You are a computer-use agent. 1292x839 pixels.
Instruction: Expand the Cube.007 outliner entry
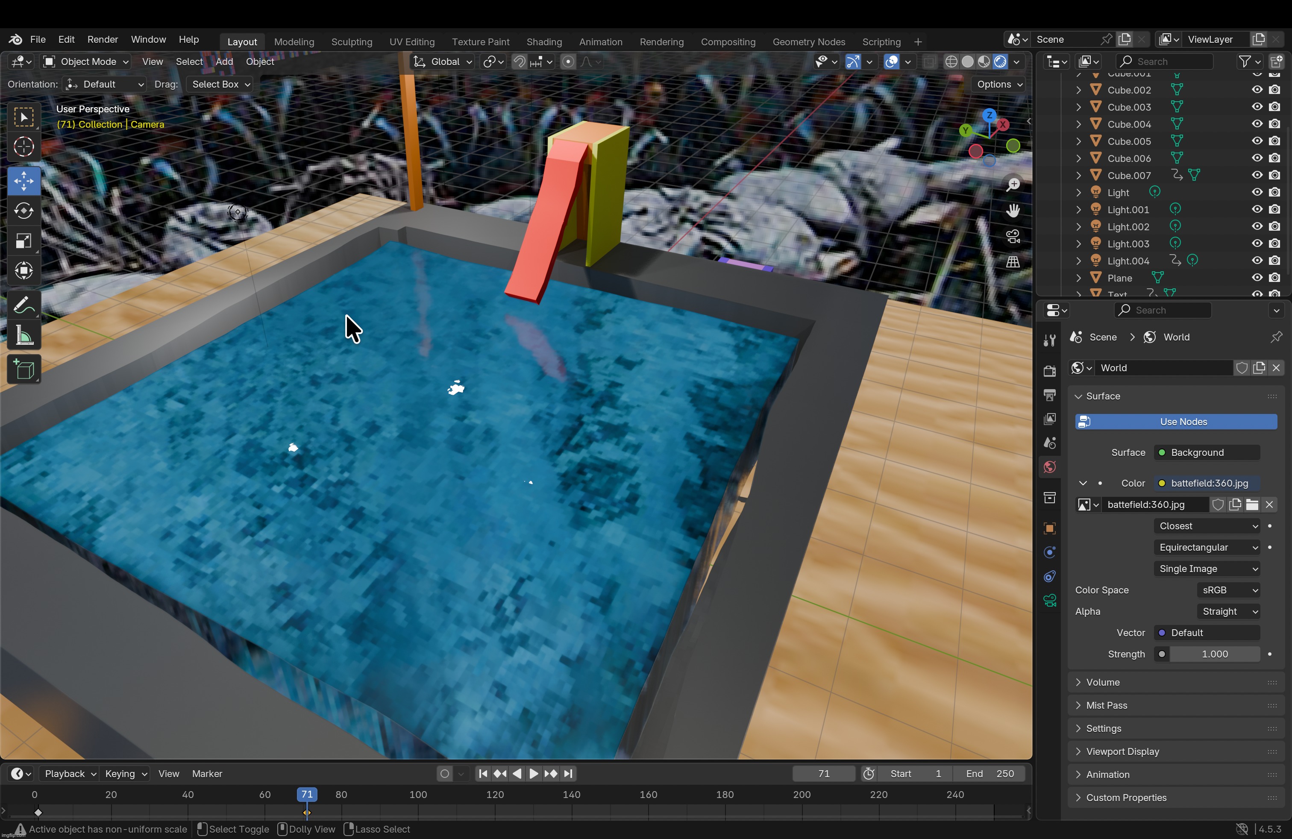[1078, 175]
